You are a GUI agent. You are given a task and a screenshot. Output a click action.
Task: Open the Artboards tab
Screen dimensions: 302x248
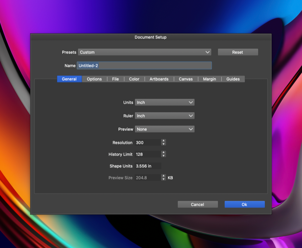[159, 79]
